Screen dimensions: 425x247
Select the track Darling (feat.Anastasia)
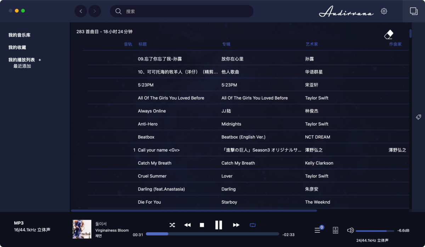coord(161,189)
